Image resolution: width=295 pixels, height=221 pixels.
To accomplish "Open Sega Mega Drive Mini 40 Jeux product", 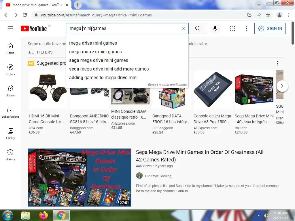I will (254, 119).
